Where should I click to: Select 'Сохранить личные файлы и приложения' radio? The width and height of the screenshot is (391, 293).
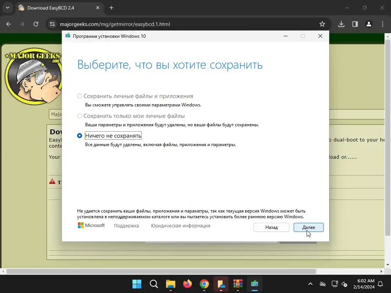[79, 96]
